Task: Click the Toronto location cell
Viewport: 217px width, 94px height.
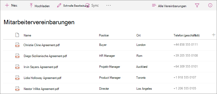Action: coord(141,78)
